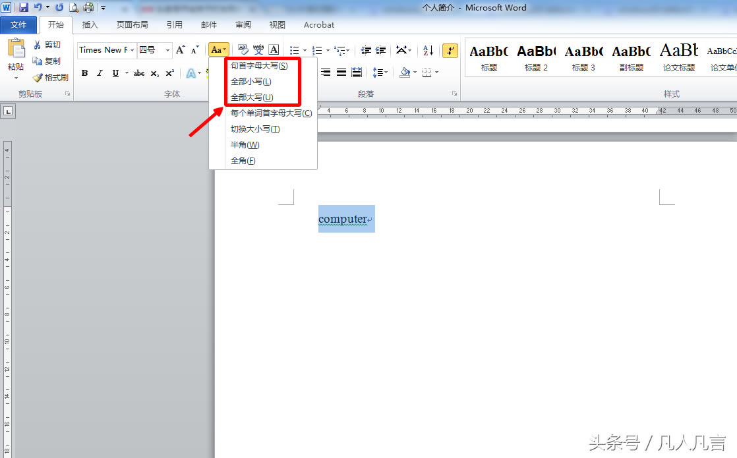Apply the 标题 2 heading style
This screenshot has width=737, height=458.
tap(536, 57)
